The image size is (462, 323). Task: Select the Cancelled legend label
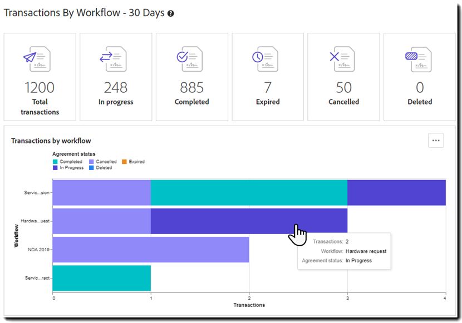click(x=106, y=161)
